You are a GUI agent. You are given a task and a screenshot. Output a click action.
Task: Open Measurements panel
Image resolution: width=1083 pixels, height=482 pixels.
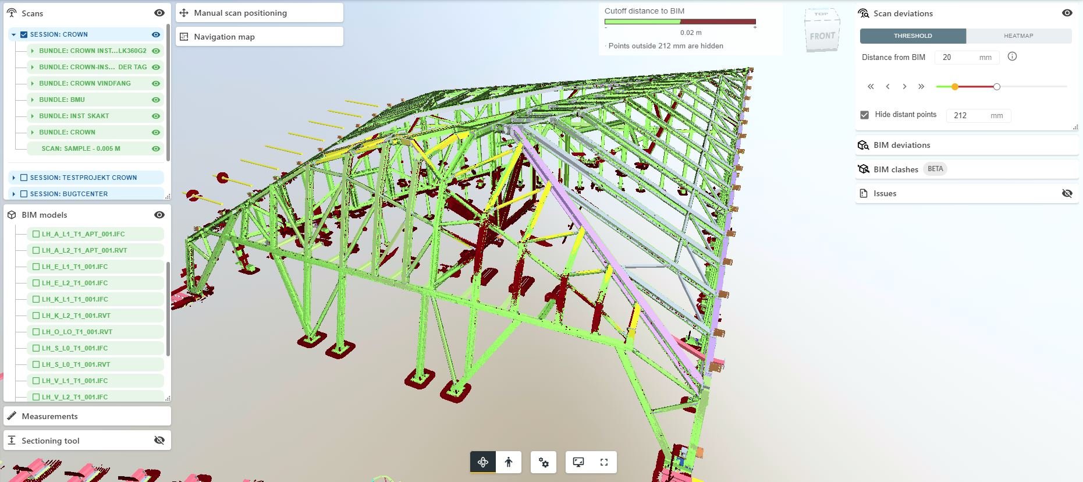87,416
